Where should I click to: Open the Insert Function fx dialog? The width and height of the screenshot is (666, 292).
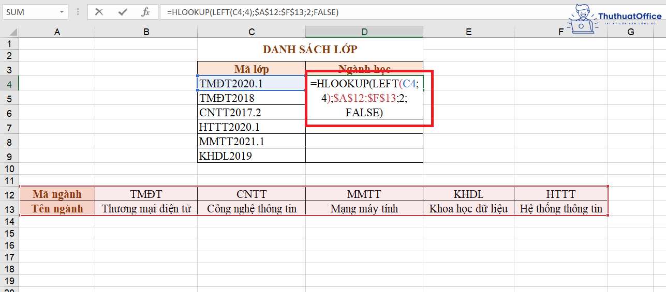[x=146, y=12]
